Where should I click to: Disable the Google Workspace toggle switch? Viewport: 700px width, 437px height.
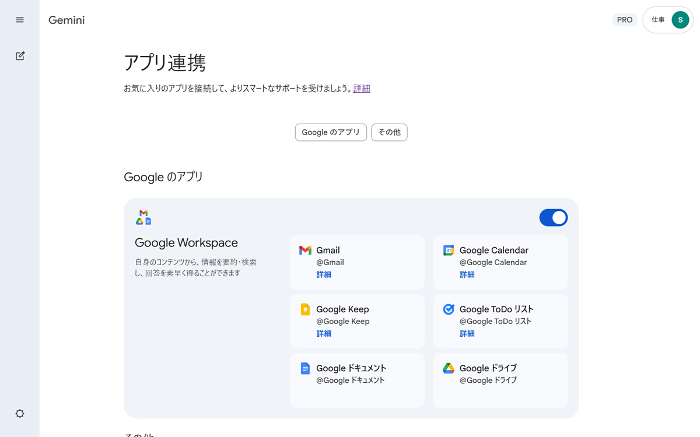(553, 218)
